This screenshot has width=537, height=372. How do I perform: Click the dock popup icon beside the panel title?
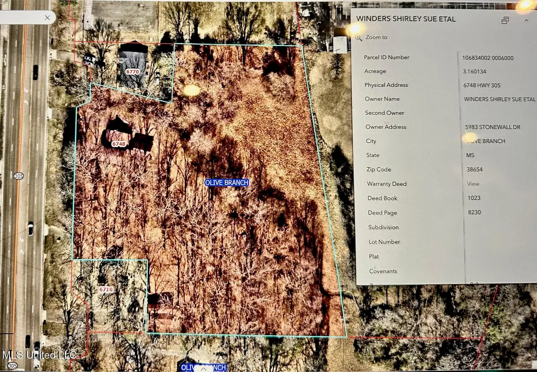[505, 20]
